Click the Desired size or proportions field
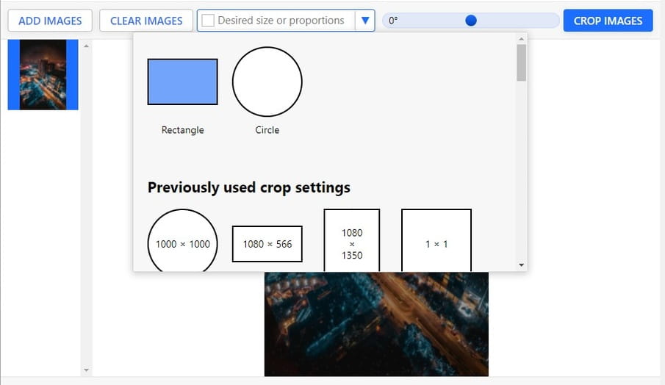Image resolution: width=665 pixels, height=385 pixels. [x=283, y=21]
